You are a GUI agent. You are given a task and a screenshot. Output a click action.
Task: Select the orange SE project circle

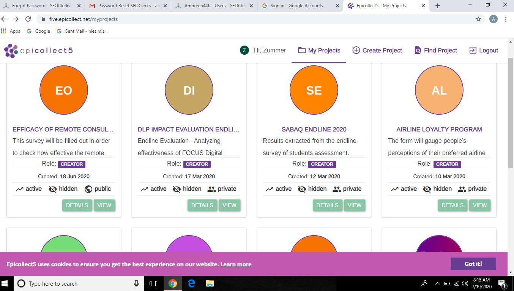(x=314, y=90)
